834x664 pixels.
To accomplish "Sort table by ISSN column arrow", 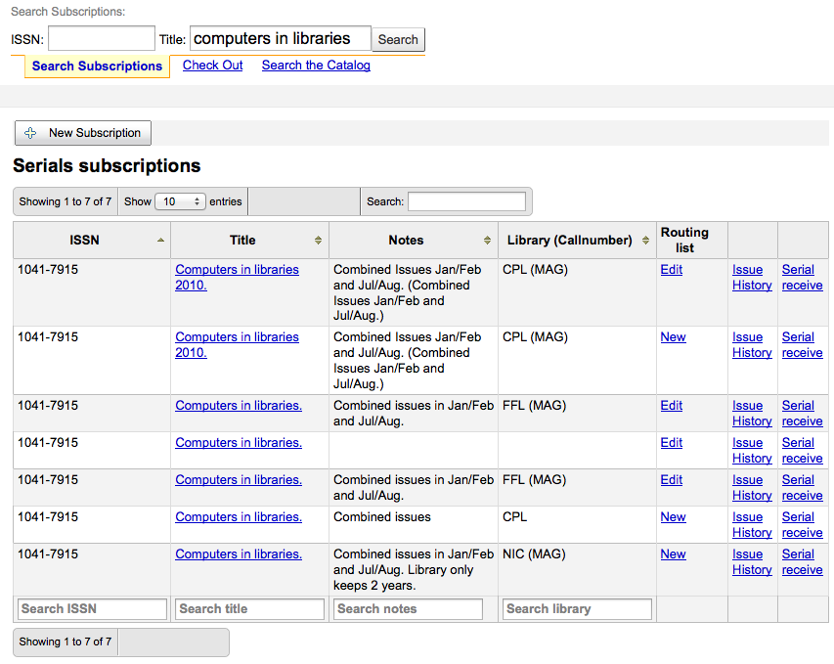I will click(x=160, y=241).
